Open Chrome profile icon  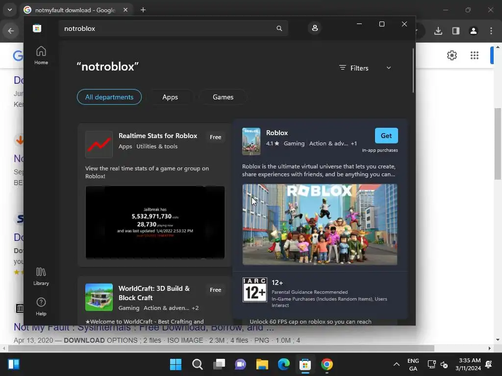point(474,31)
